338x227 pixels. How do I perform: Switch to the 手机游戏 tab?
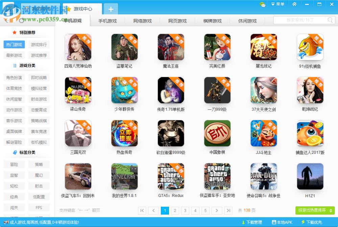[x=108, y=21]
